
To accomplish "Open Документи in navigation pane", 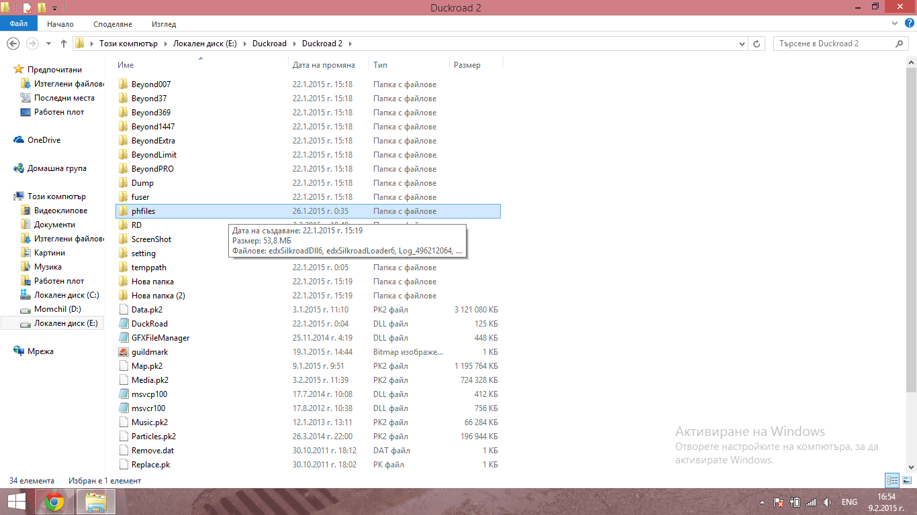I will point(54,225).
